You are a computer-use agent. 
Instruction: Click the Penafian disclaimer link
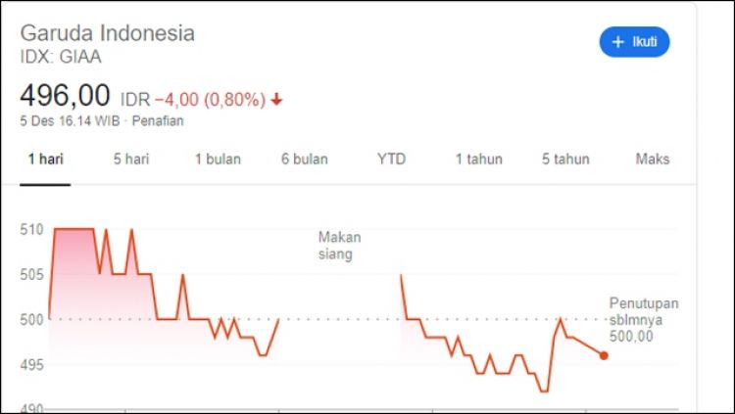pyautogui.click(x=158, y=121)
